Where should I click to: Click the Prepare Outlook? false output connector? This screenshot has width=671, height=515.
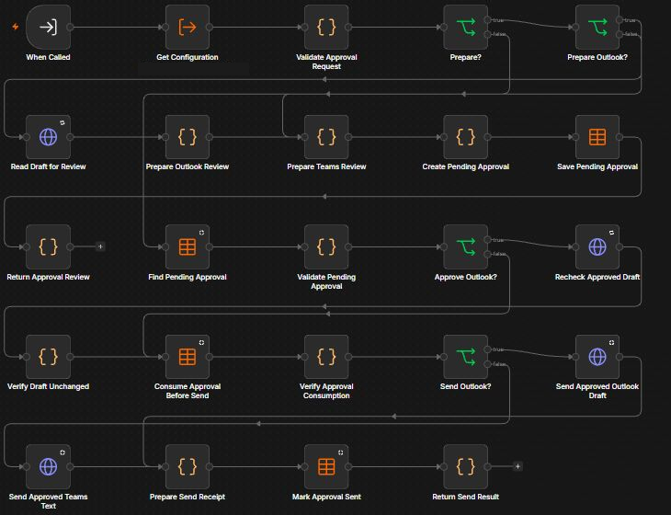pyautogui.click(x=620, y=34)
